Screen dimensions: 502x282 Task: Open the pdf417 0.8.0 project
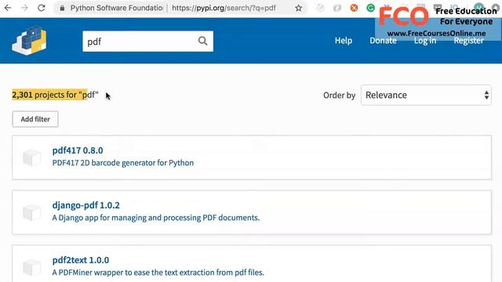[x=78, y=150]
